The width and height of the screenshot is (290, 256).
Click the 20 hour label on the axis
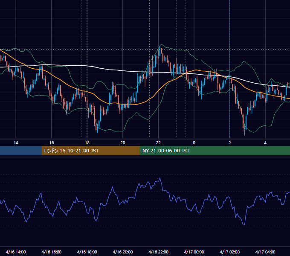pyautogui.click(x=123, y=143)
